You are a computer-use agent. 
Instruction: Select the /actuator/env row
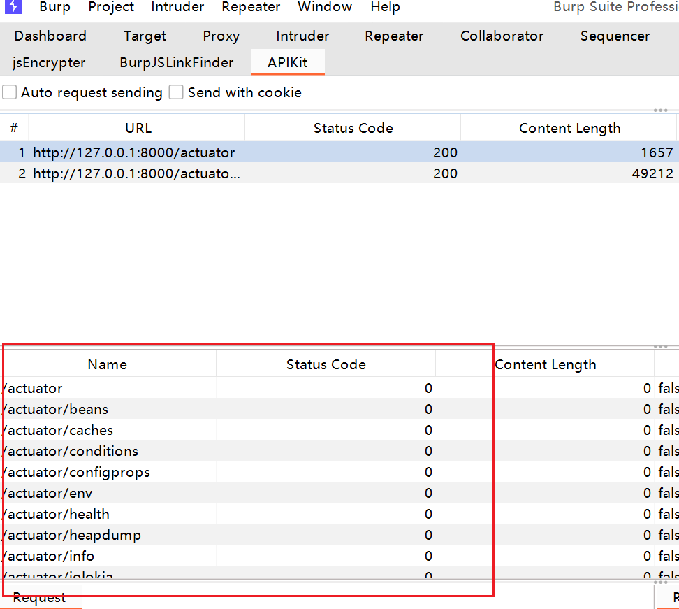click(339, 493)
